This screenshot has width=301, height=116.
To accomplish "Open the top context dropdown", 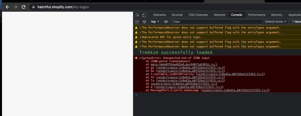I will point(155,22).
